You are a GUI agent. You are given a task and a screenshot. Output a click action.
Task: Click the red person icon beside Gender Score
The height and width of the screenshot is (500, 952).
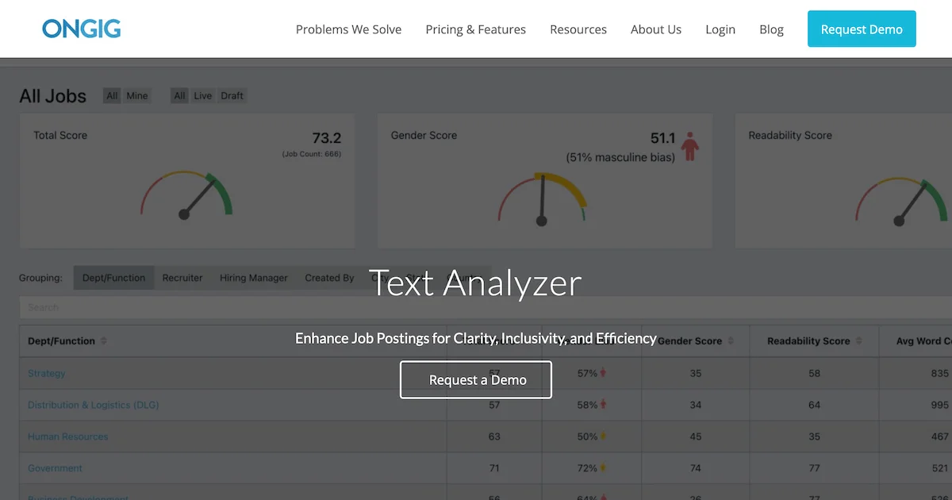pos(689,146)
